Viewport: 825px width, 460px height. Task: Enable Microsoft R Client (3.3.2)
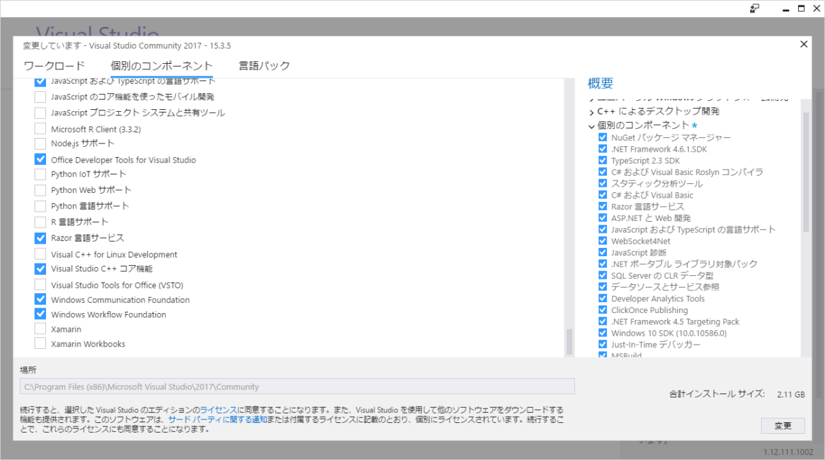point(40,129)
